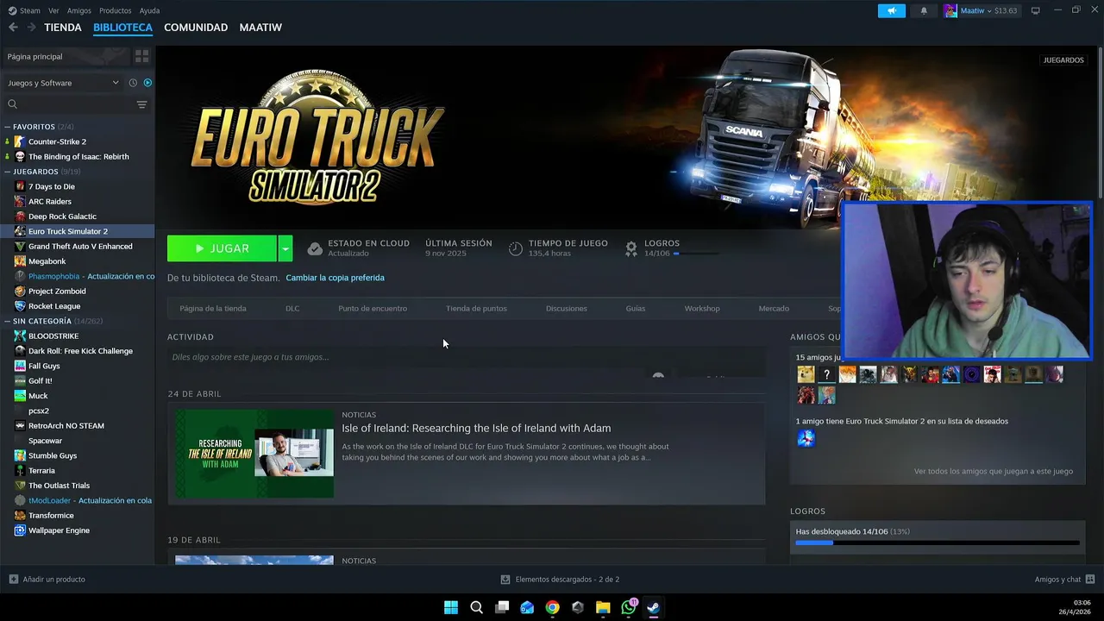The image size is (1104, 621).
Task: Click the wishlist friend avatar
Action: point(806,439)
